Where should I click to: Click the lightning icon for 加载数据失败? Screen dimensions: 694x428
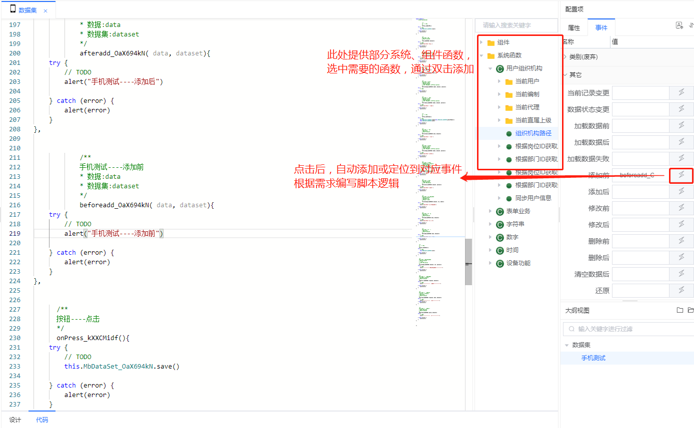coord(681,158)
